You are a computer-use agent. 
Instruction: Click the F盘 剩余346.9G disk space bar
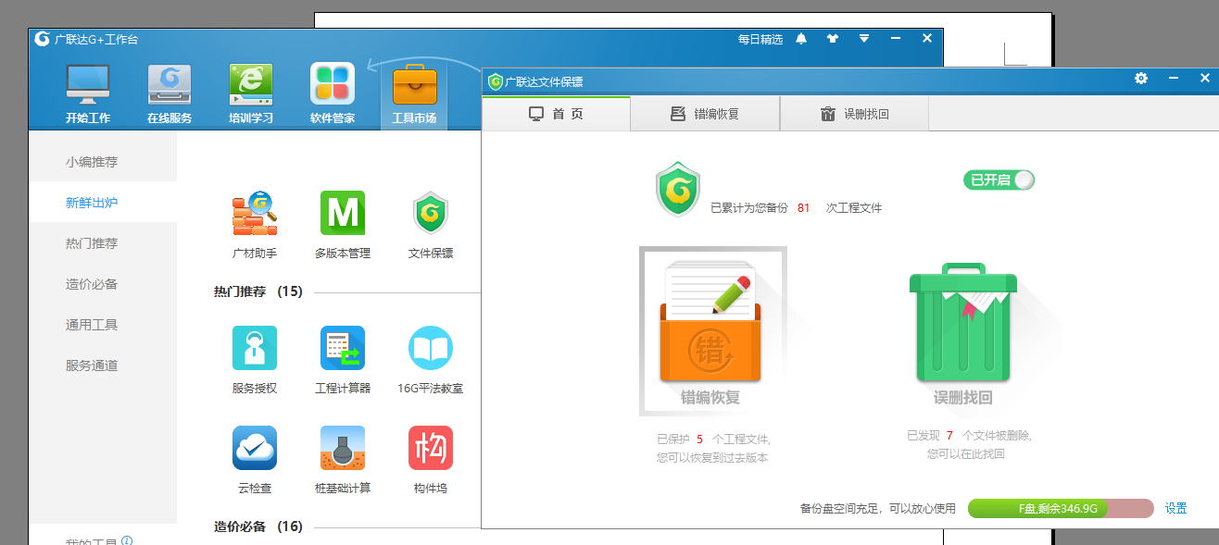pyautogui.click(x=1061, y=508)
